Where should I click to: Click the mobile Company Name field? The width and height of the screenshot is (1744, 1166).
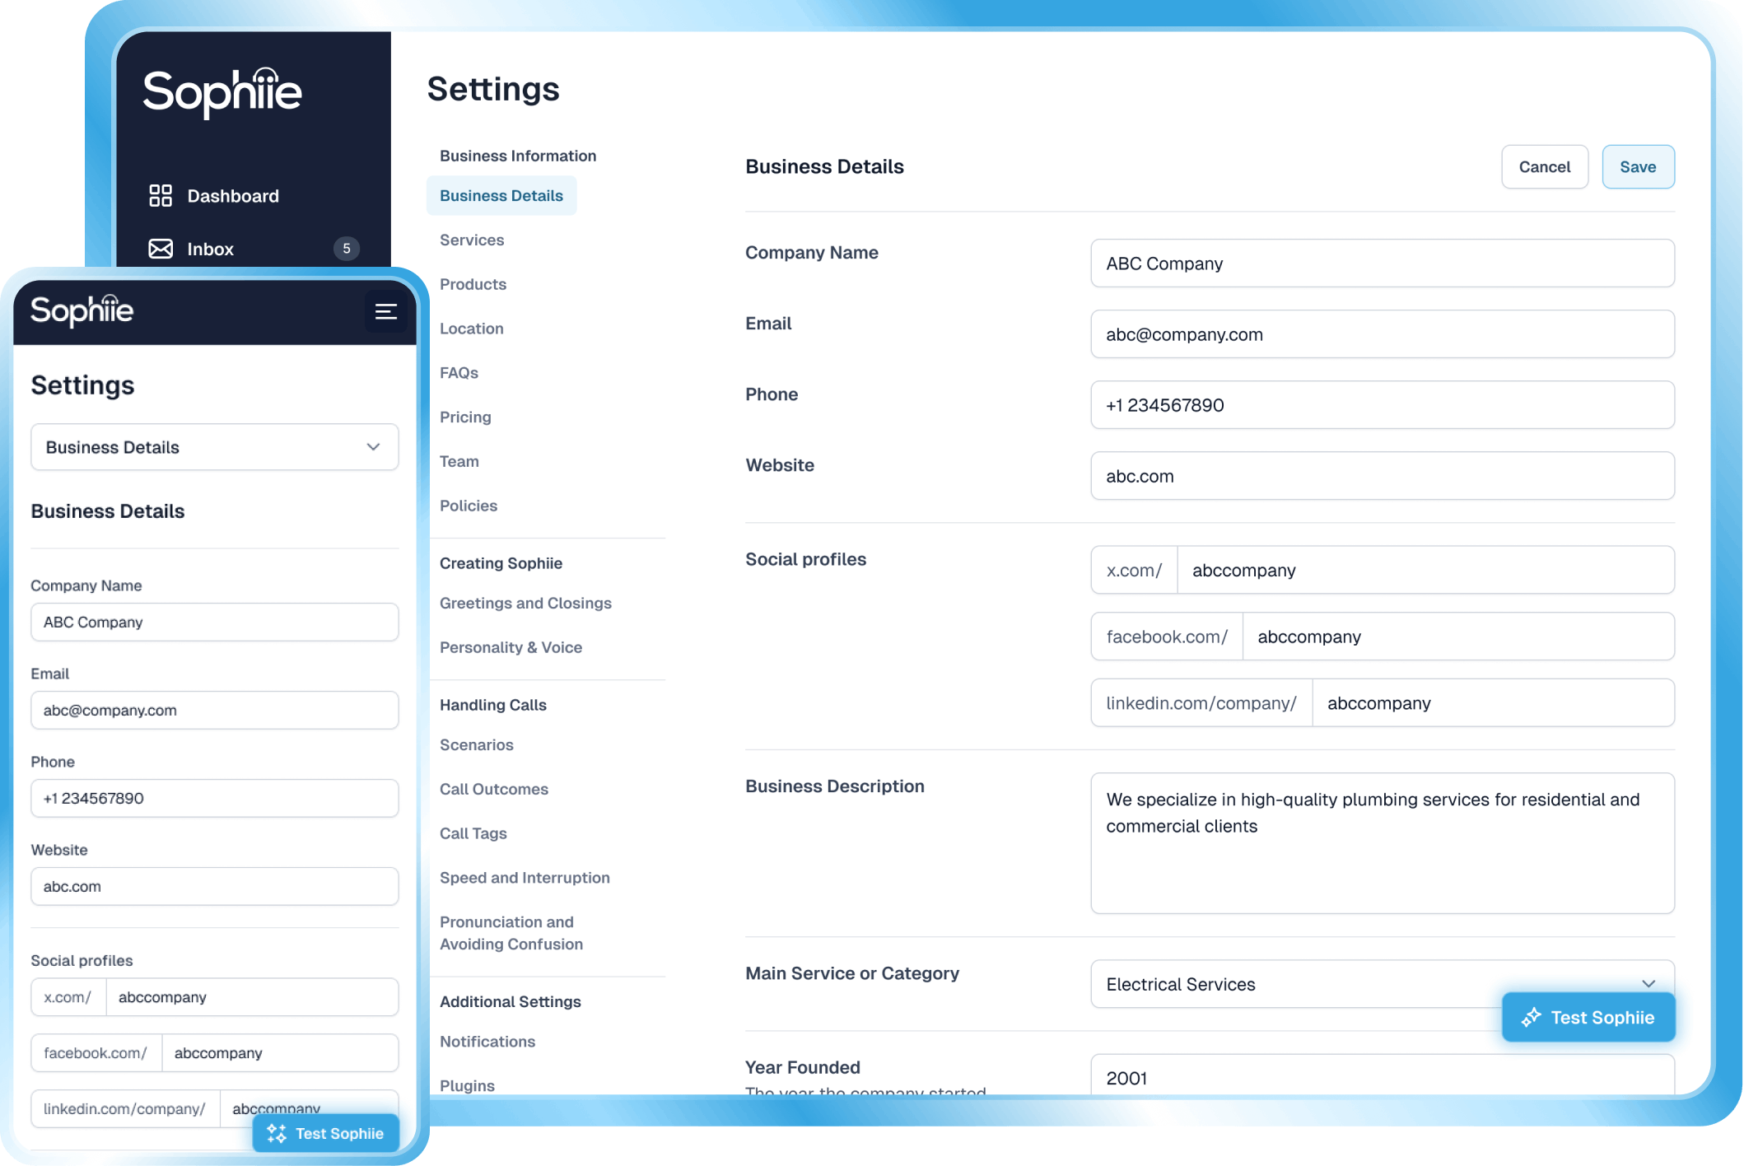pos(215,623)
